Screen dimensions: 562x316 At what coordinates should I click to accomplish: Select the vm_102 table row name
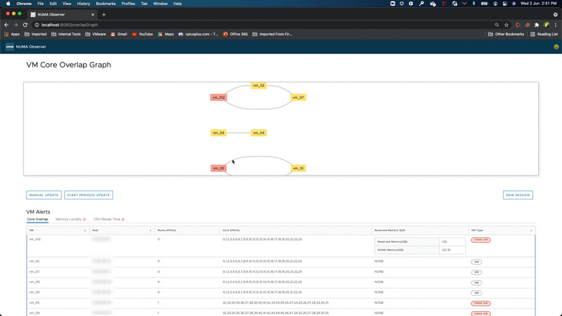coord(35,239)
